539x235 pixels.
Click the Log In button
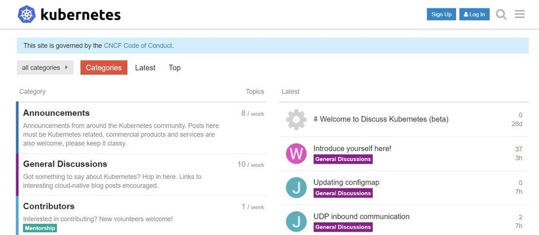pos(474,15)
